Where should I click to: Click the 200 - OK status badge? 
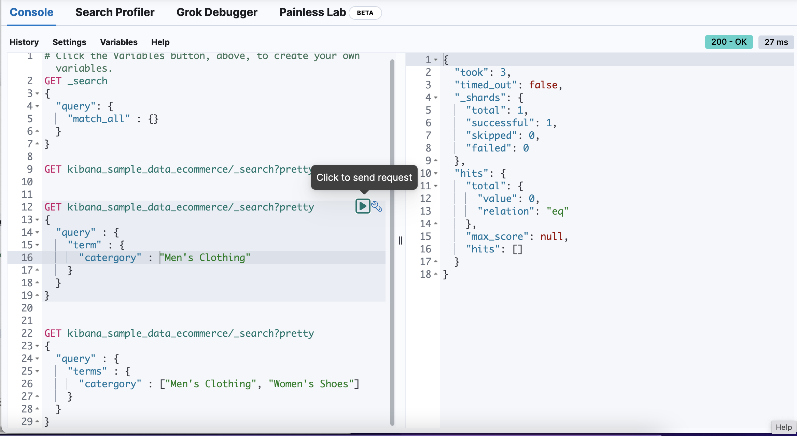coord(729,42)
